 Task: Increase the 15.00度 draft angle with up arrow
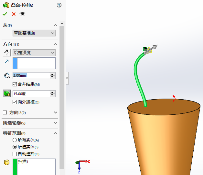click(52, 92)
